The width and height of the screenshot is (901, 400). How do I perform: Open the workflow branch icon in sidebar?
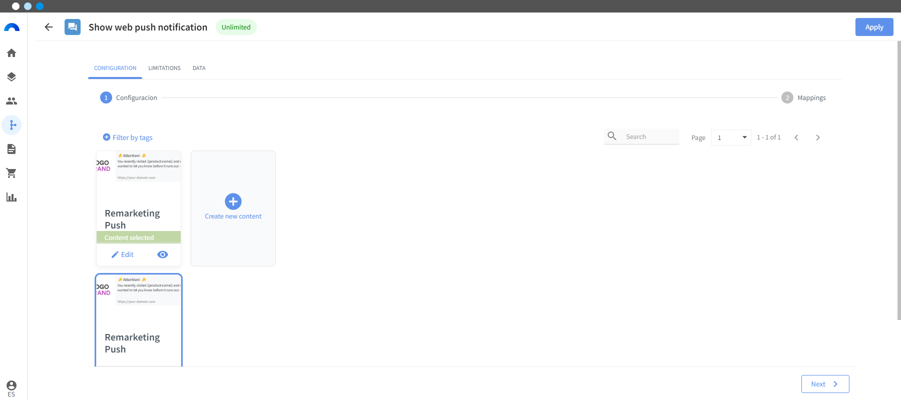point(12,125)
